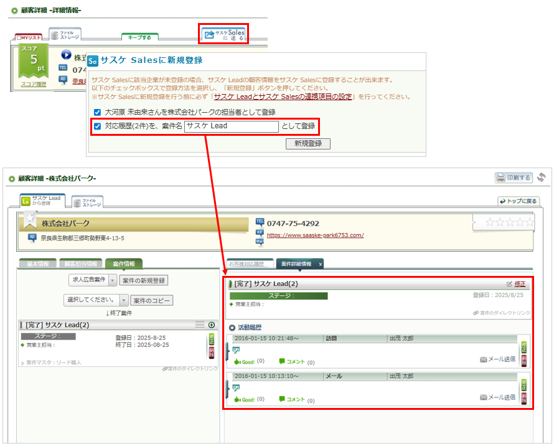Open the top ファイルストレージ tab
Image resolution: width=554 pixels, height=446 pixels.
point(65,35)
